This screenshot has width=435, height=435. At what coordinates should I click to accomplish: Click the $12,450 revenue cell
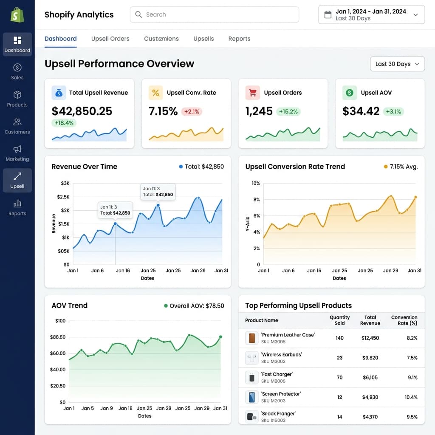pos(370,338)
